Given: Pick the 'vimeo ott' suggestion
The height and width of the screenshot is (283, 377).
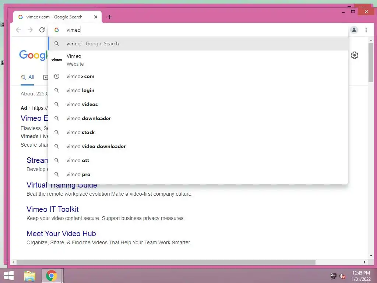Looking at the screenshot, I should (x=198, y=160).
